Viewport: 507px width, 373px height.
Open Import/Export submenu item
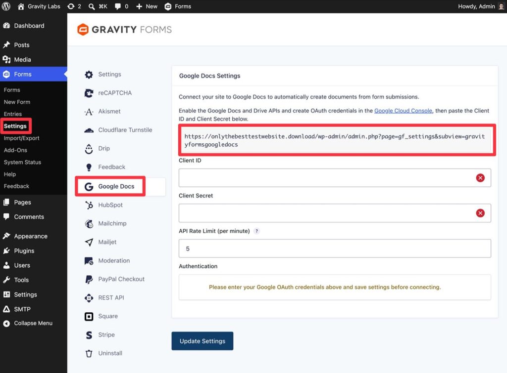(x=22, y=138)
